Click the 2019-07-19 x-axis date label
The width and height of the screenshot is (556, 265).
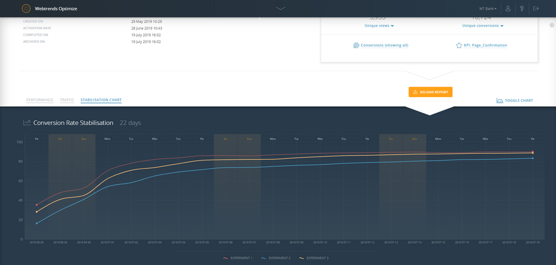click(533, 242)
